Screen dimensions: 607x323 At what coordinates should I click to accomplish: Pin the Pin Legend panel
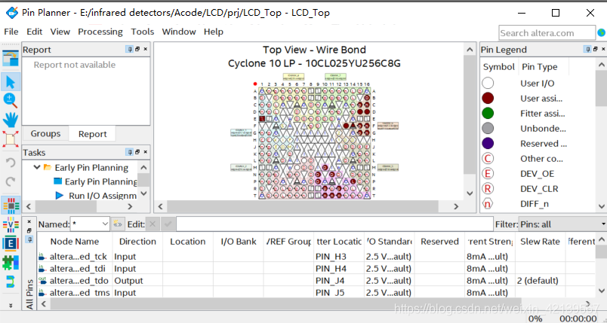point(587,50)
